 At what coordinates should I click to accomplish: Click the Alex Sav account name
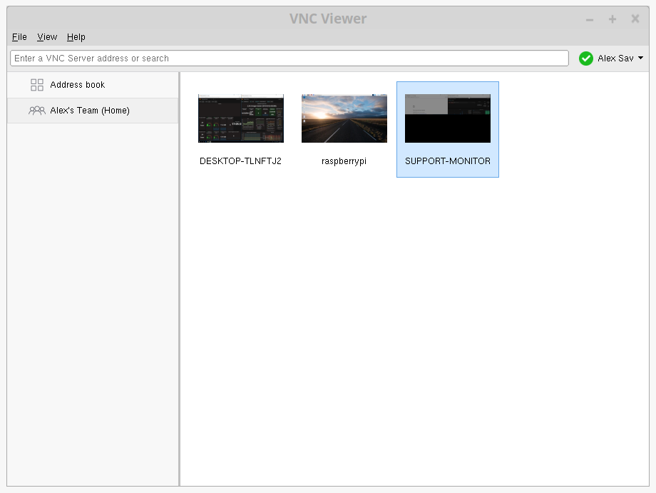pos(615,59)
